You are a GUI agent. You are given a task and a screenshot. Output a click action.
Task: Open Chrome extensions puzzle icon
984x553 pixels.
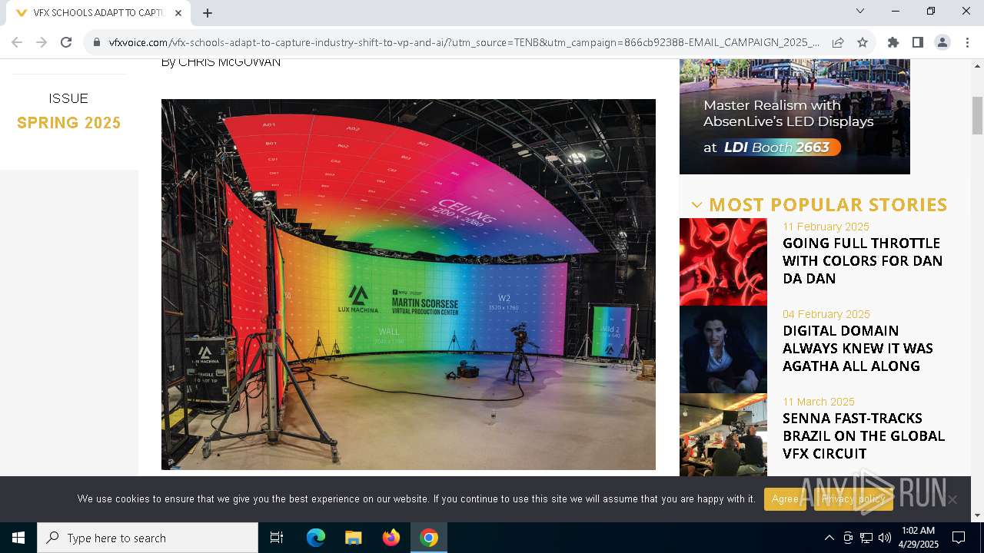tap(893, 42)
